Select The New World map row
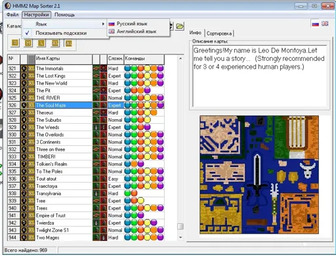Image resolution: width=336 pixels, height=256 pixels. click(x=86, y=83)
